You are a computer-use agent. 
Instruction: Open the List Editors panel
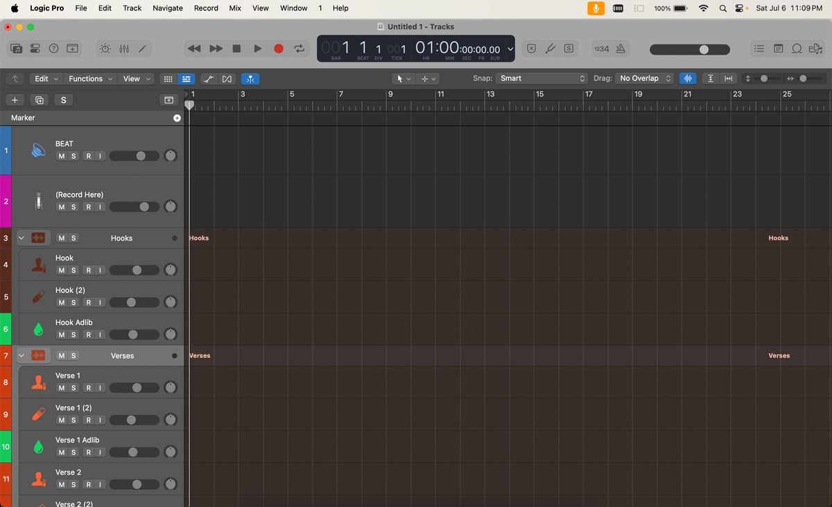(759, 48)
